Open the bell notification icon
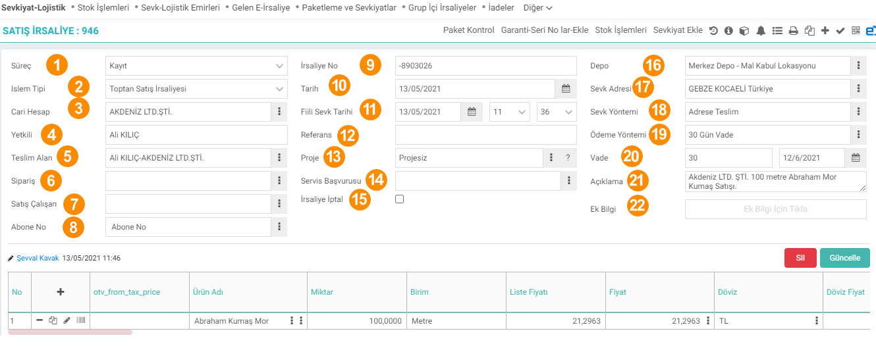Viewport: 876px width, 350px height. point(761,30)
